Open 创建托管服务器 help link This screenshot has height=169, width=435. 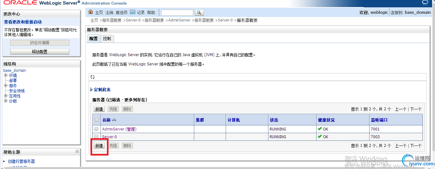(x=21, y=161)
